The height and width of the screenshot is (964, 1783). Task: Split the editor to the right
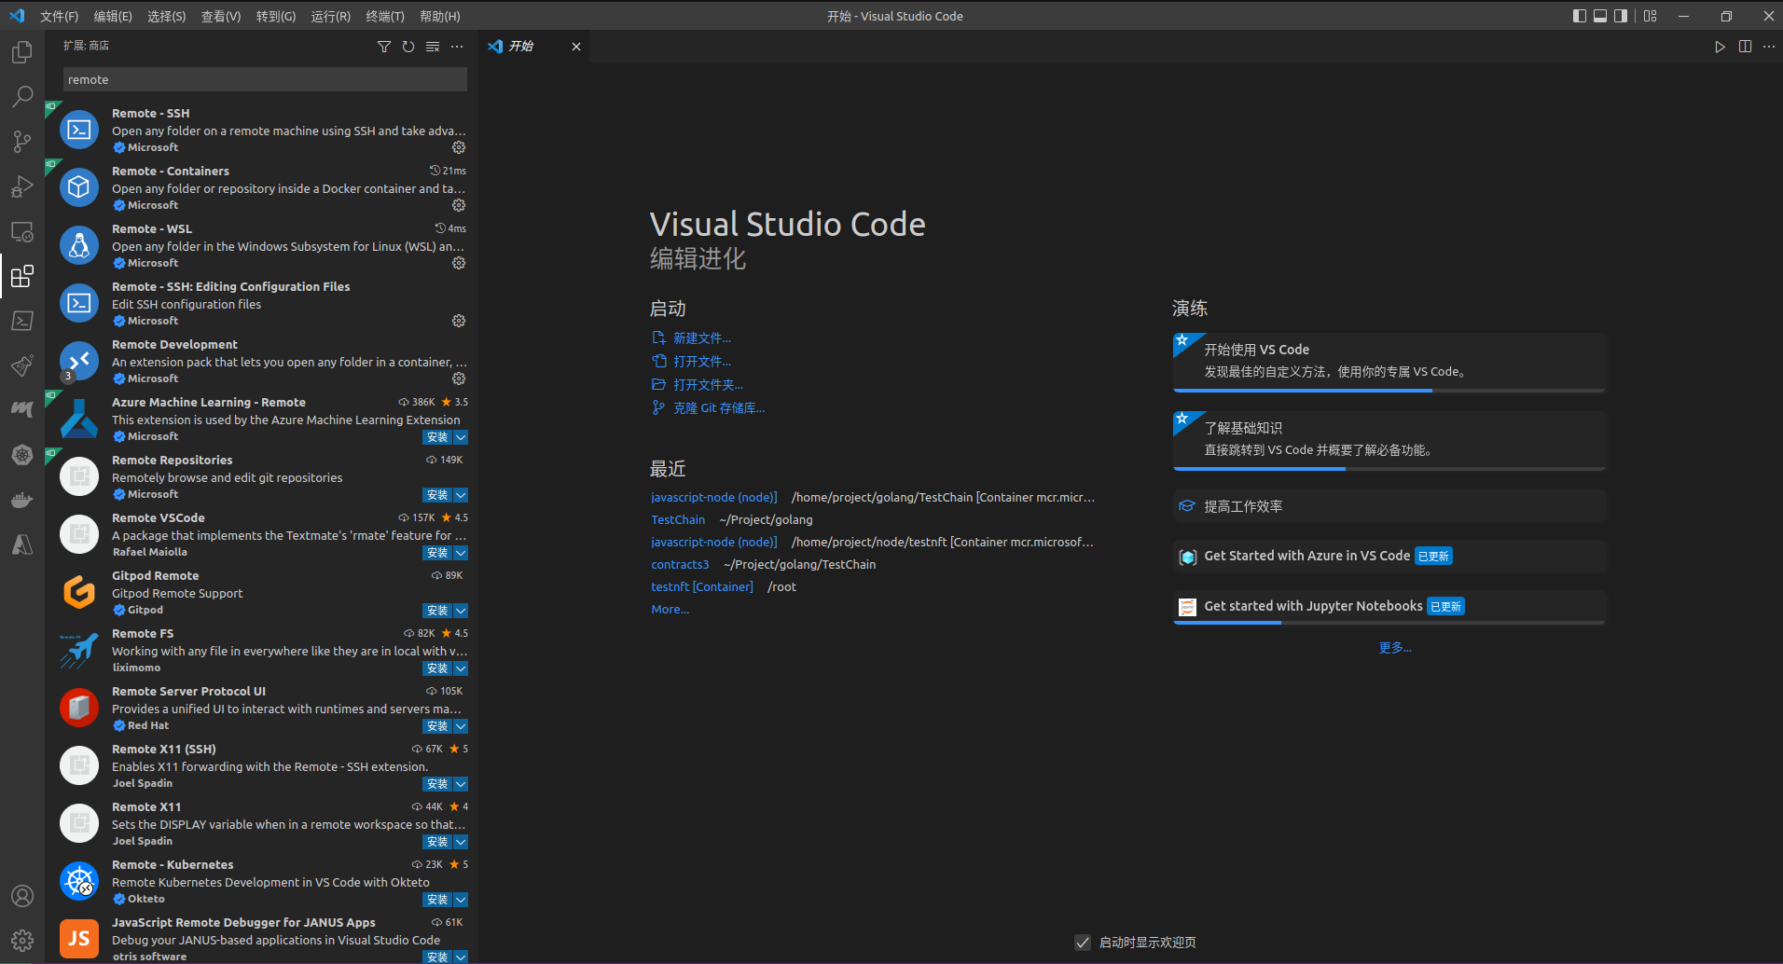click(x=1745, y=47)
